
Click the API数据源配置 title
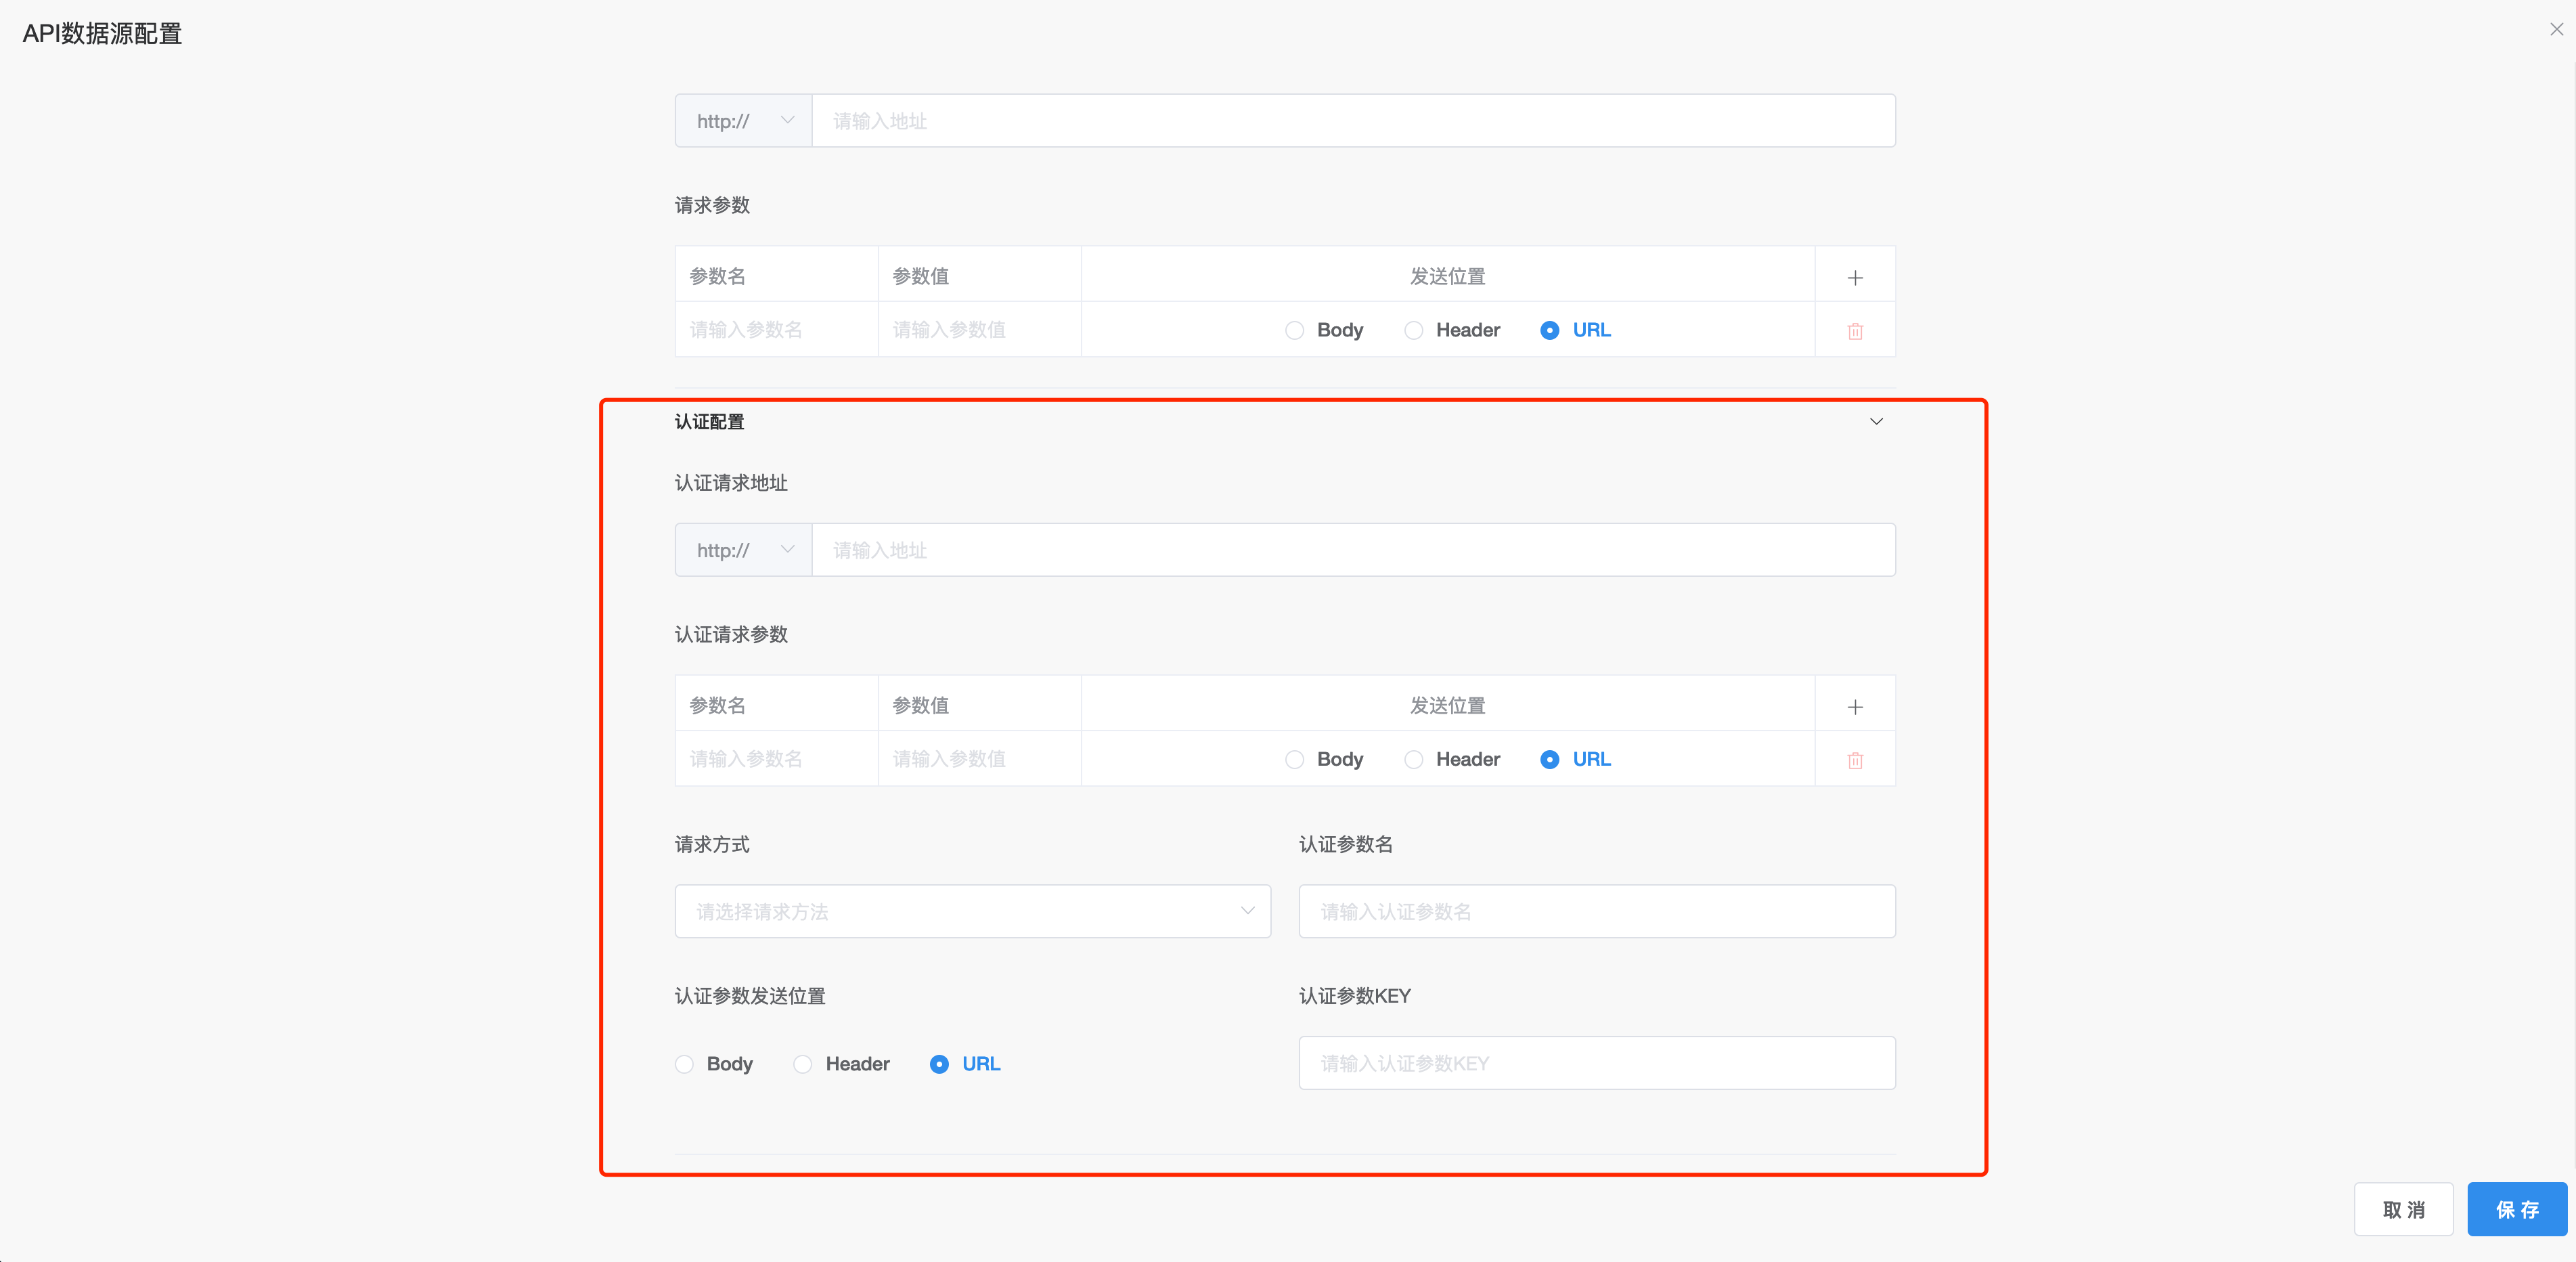click(x=102, y=33)
